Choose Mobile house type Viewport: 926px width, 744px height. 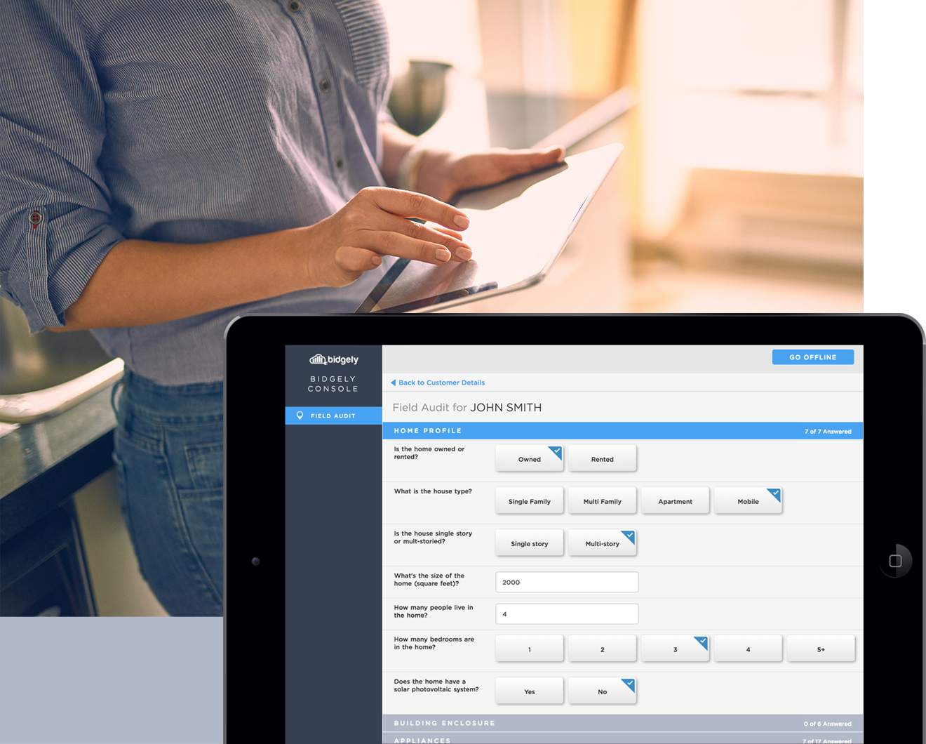(749, 501)
